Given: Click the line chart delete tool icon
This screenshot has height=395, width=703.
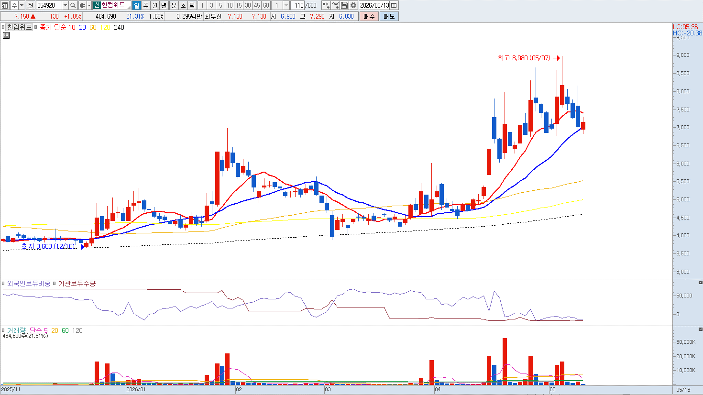Looking at the screenshot, I should [335, 5].
